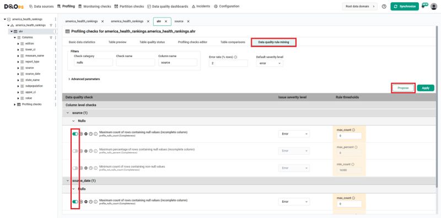The image size is (441, 218).
Task: Expand Profiling checks tree node
Action: click(15, 104)
